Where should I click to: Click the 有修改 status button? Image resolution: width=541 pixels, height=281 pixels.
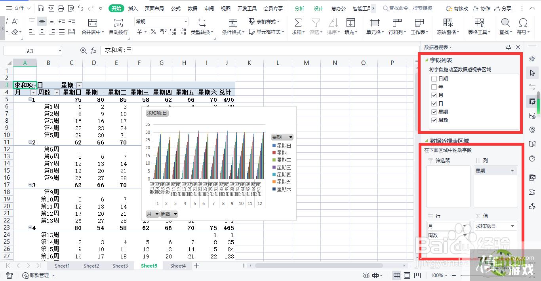click(457, 8)
